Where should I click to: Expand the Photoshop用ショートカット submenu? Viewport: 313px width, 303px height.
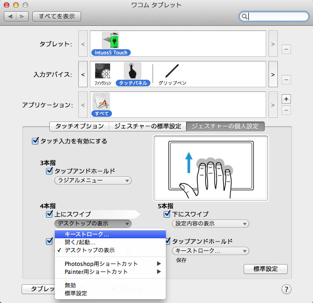(x=110, y=264)
